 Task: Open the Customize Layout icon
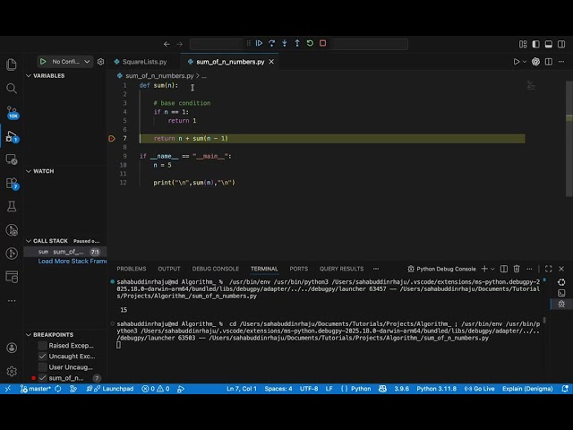point(523,44)
